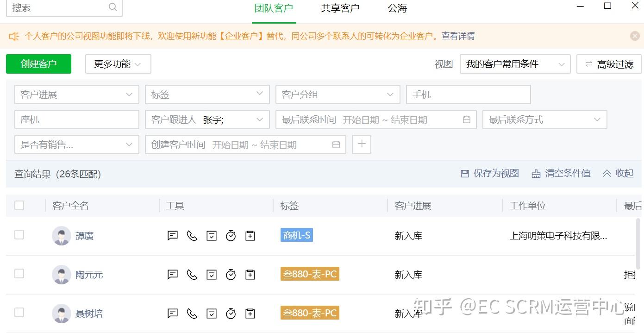644x333 pixels.
Task: Open the 公海 tab
Action: (397, 8)
